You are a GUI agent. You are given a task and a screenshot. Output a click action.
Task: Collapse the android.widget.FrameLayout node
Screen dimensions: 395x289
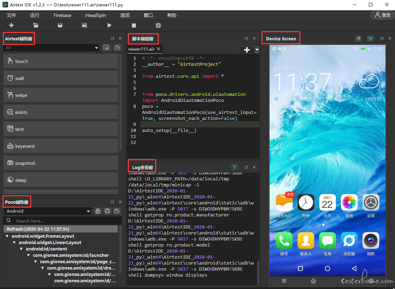click(7, 236)
